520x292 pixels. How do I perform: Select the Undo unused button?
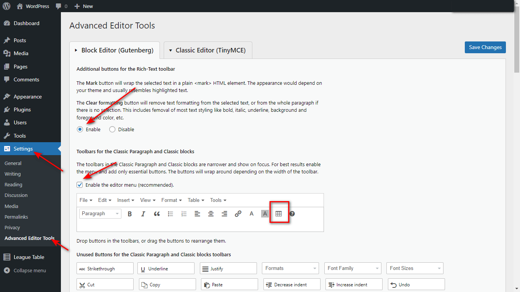click(x=416, y=284)
